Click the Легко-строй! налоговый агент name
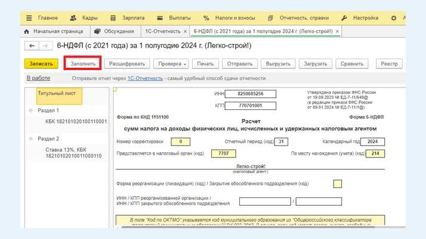The image size is (426, 239). (251, 166)
